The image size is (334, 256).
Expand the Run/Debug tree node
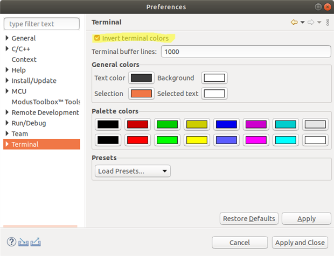7,123
